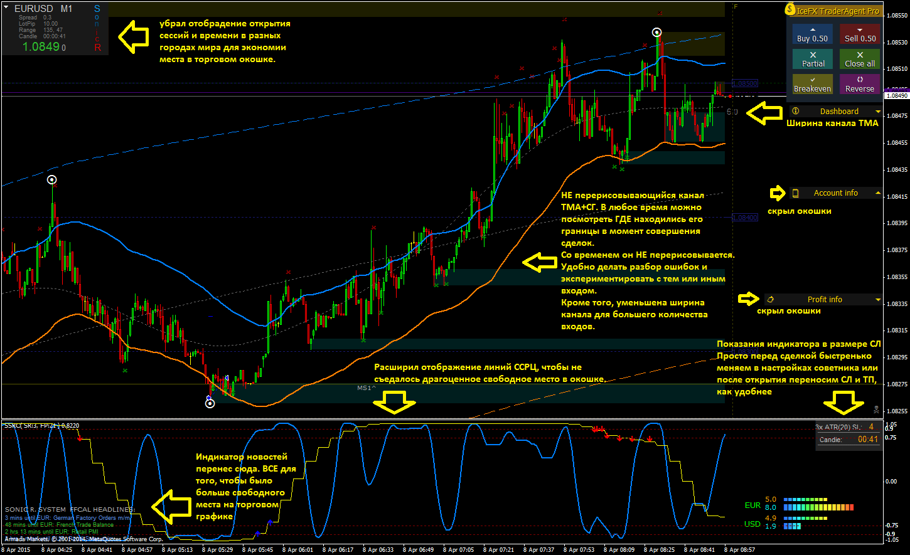Open a Buy 0.50 position

pos(813,34)
